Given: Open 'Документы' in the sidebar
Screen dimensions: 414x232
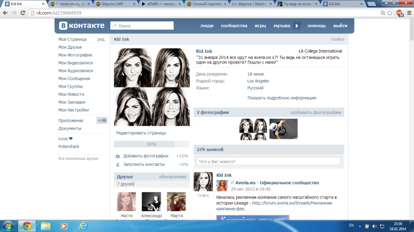Looking at the screenshot, I should (70, 128).
